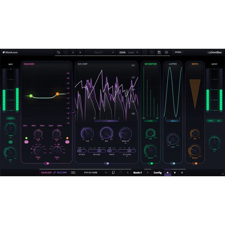Select config tab C
This screenshot has width=225, height=225.
point(182,172)
